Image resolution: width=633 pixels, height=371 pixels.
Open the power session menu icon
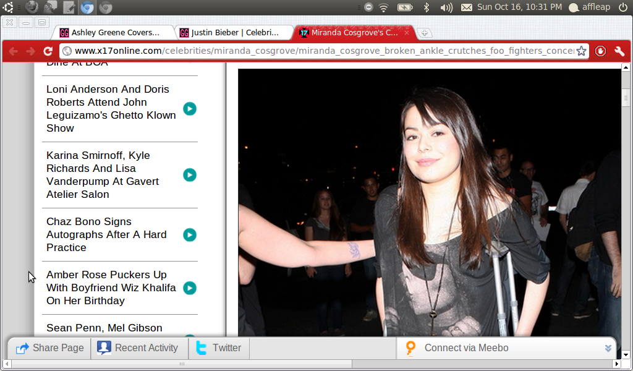pos(623,7)
